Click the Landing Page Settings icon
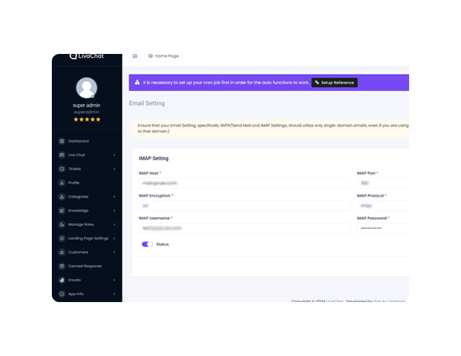Screen dimensions: 461x356 [x=62, y=238]
